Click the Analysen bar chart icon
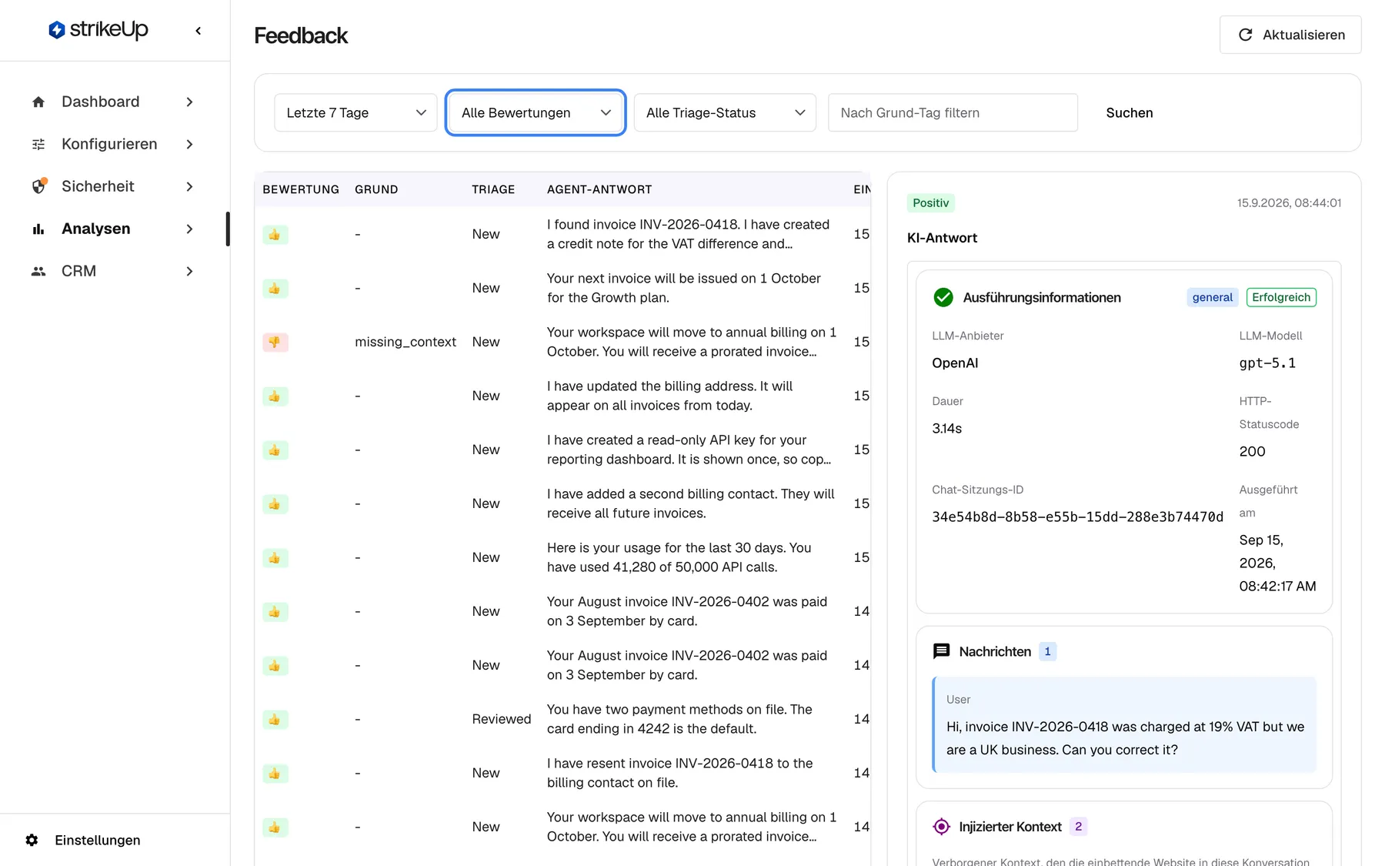This screenshot has height=866, width=1385. click(38, 229)
